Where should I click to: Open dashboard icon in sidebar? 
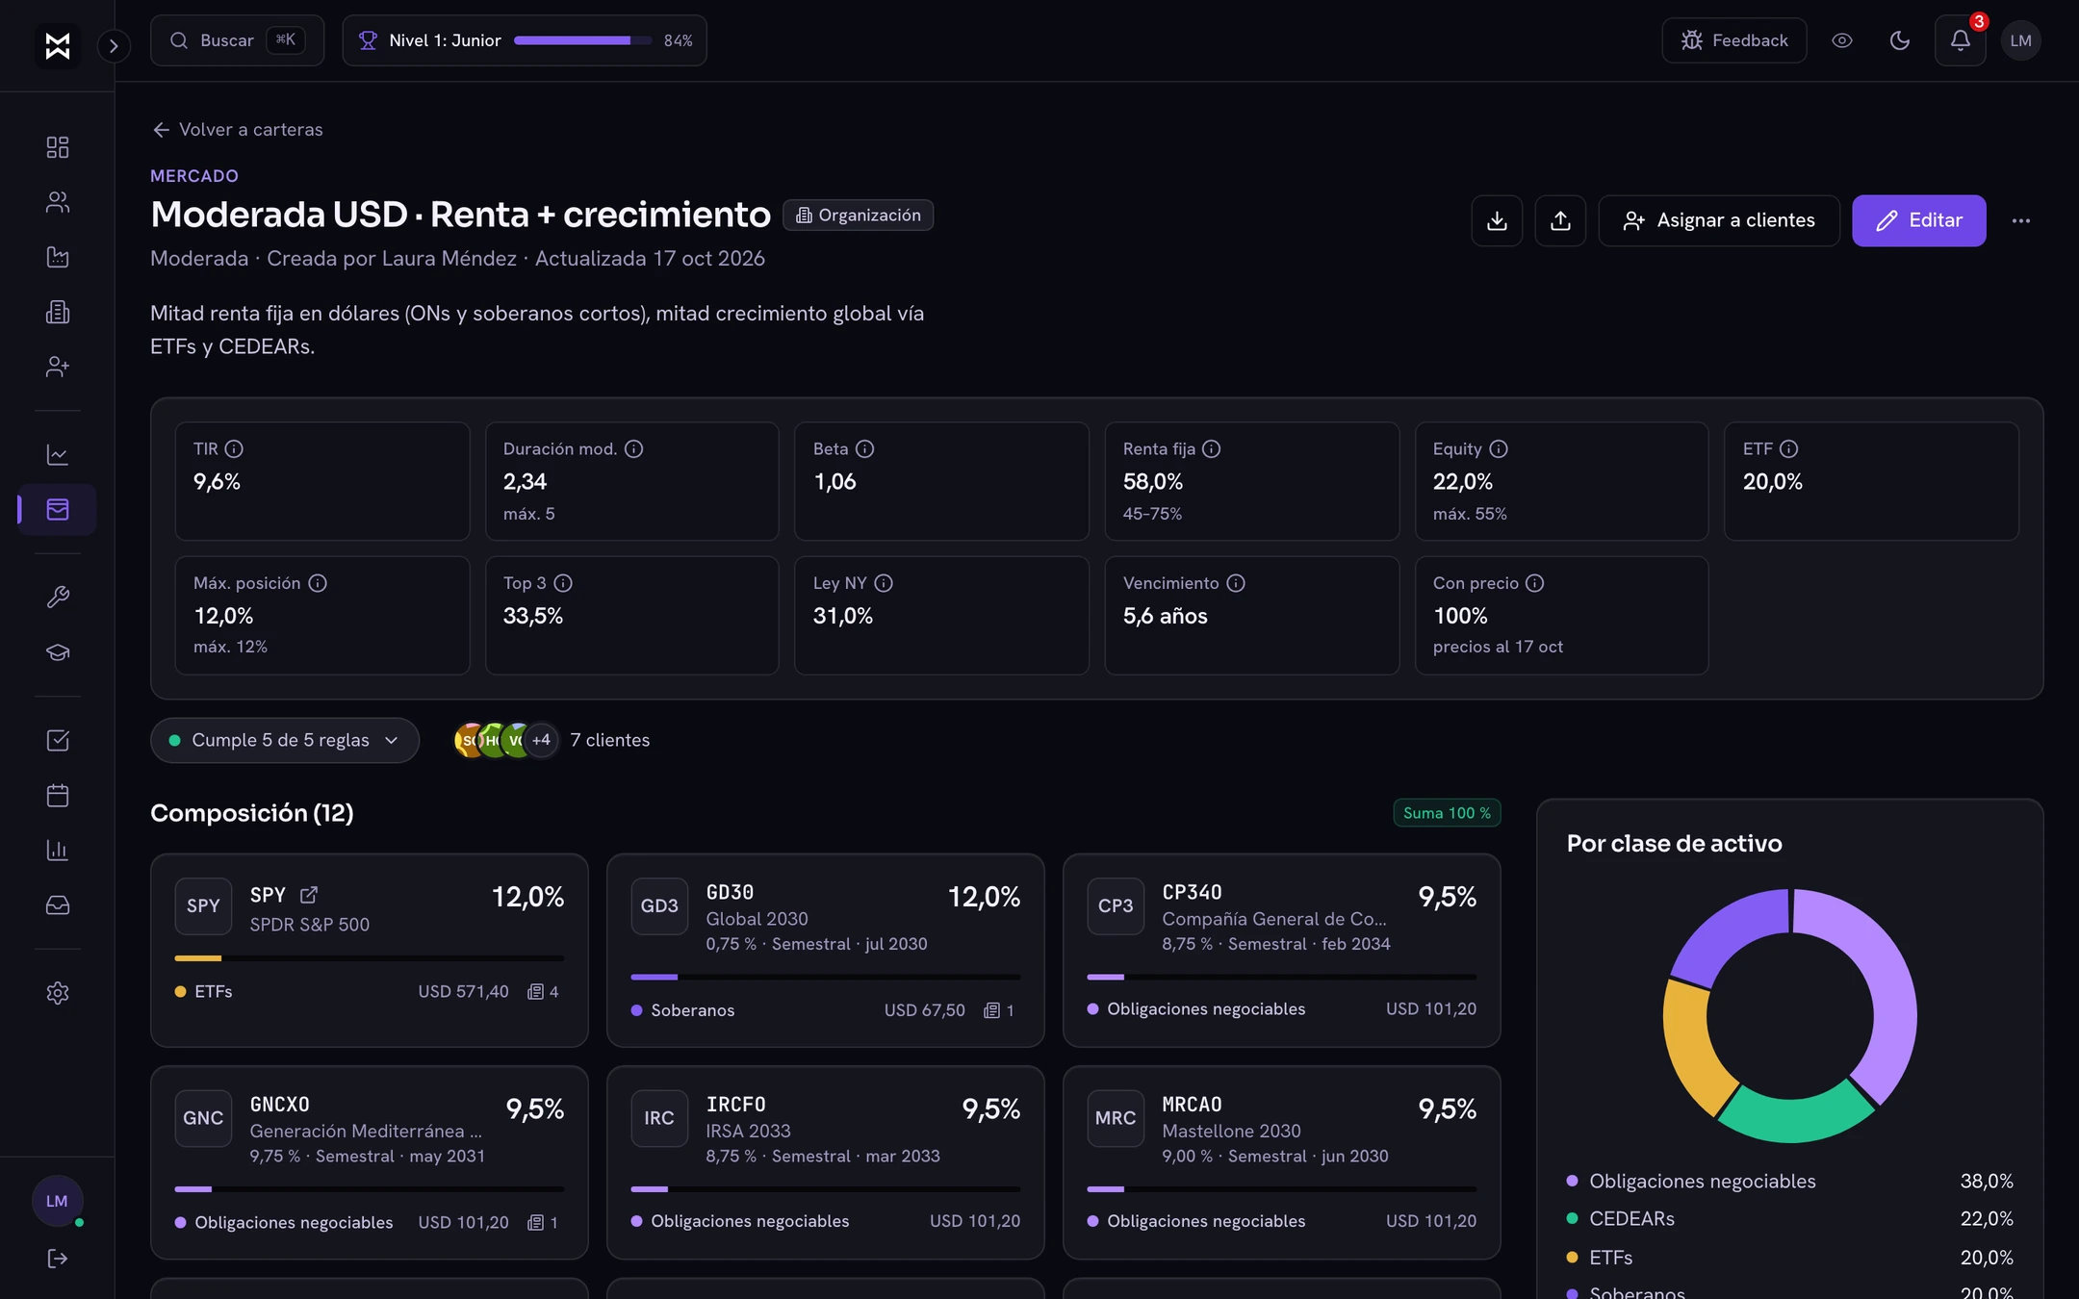pyautogui.click(x=58, y=147)
